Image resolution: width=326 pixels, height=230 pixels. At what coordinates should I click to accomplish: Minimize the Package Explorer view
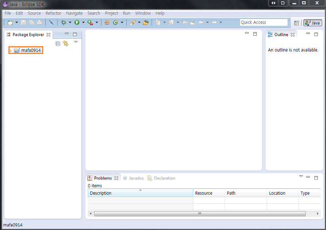[x=67, y=33]
